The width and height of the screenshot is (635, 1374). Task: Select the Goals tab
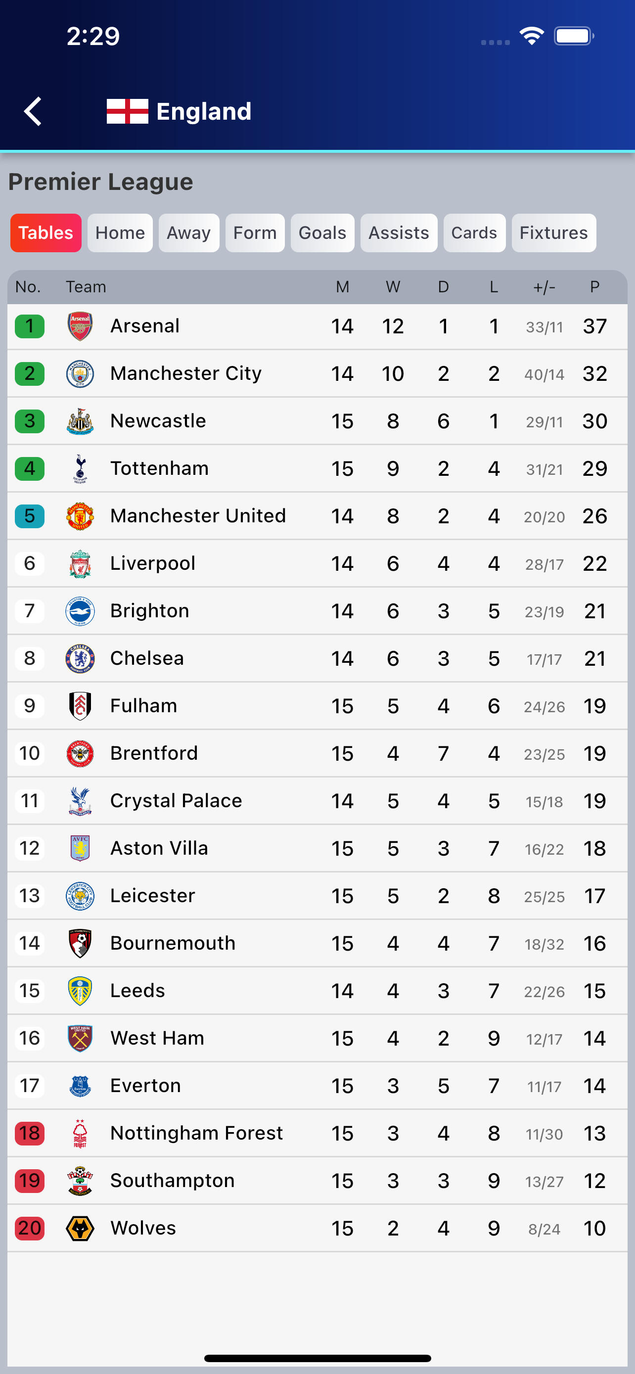[x=322, y=233]
